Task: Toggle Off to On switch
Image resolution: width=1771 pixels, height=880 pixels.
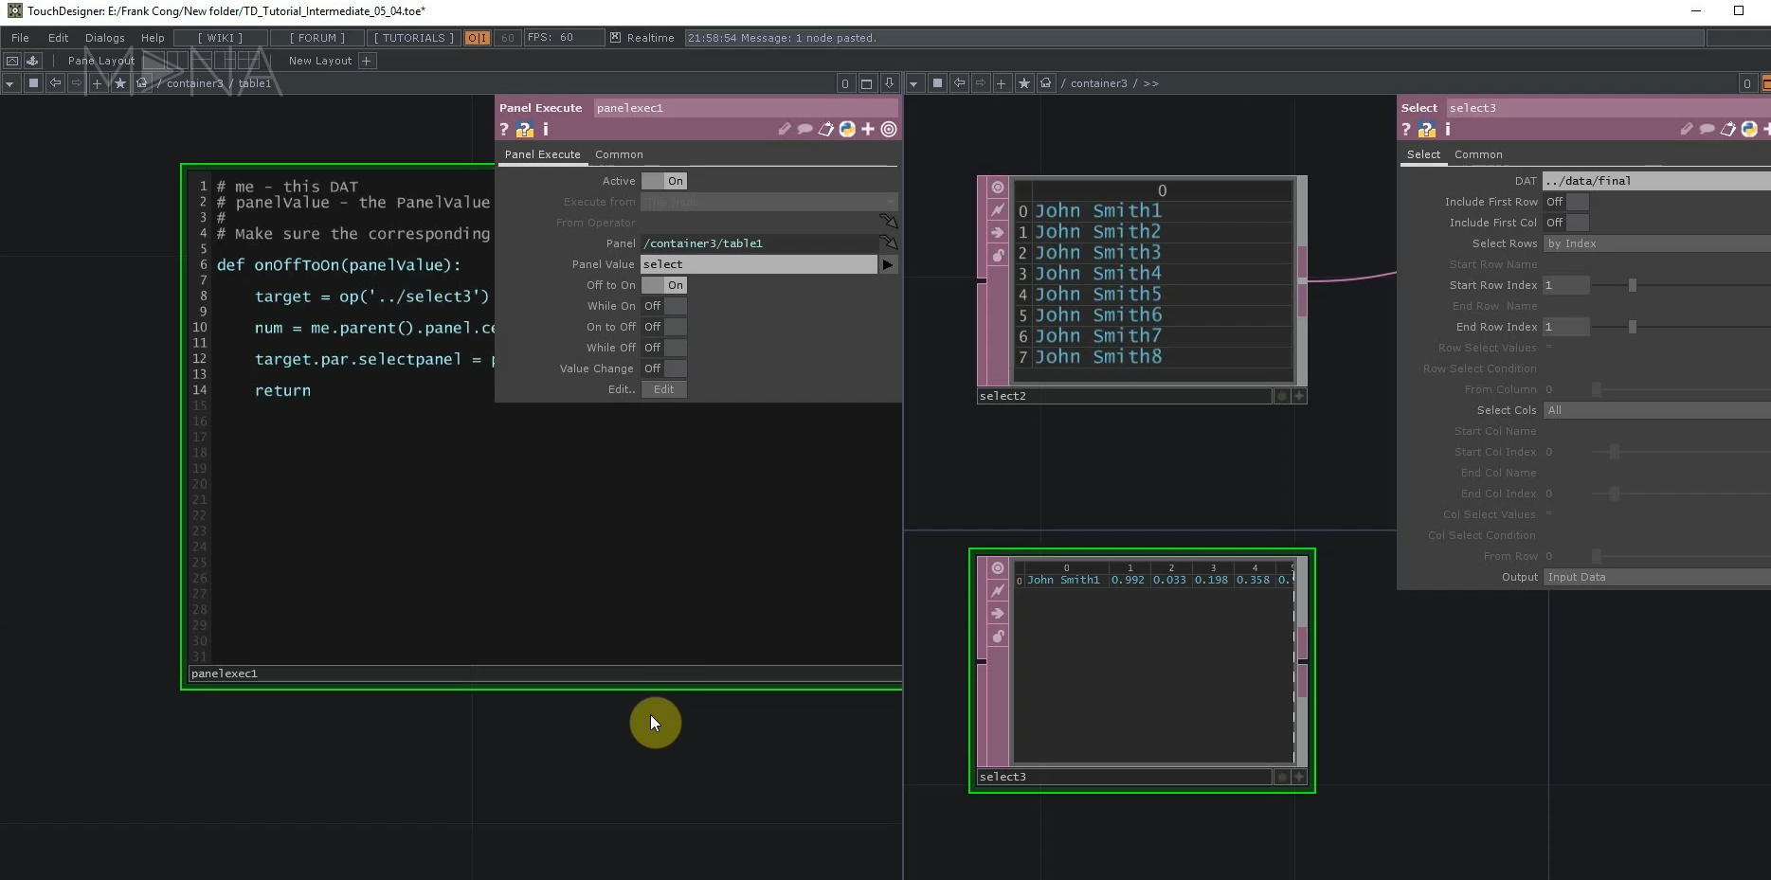Action: [664, 285]
